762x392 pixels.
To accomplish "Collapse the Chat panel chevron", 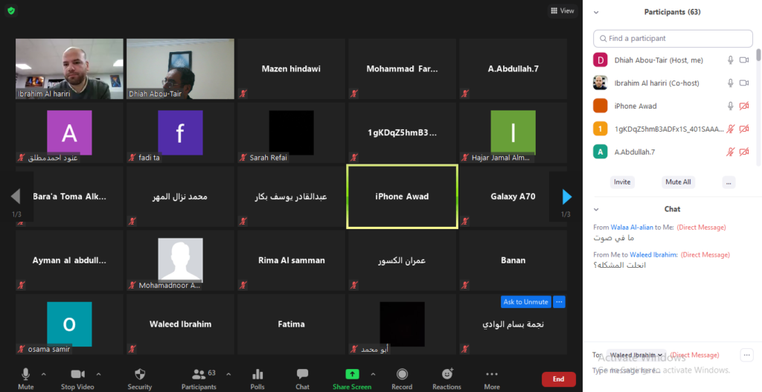I will [x=596, y=209].
